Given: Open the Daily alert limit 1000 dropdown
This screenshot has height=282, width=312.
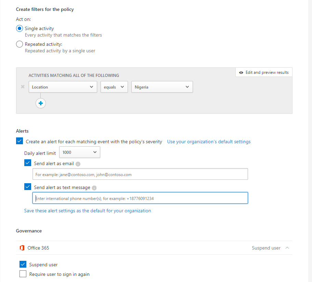Looking at the screenshot, I should pos(80,152).
